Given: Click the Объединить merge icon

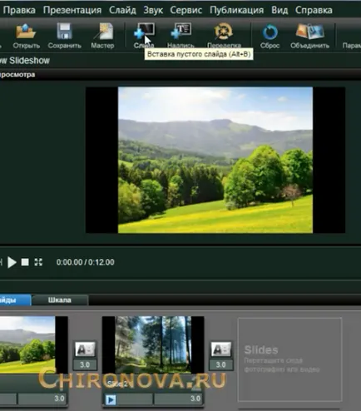Looking at the screenshot, I should (309, 32).
